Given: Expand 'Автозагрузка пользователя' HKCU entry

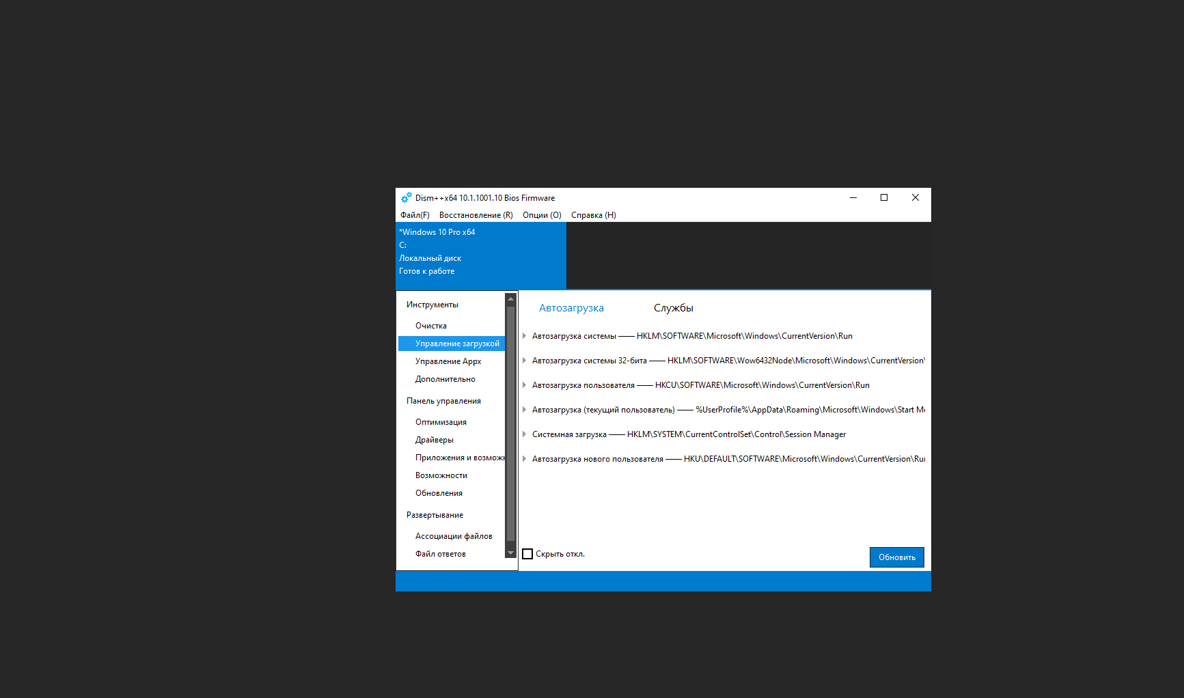Looking at the screenshot, I should (x=525, y=385).
